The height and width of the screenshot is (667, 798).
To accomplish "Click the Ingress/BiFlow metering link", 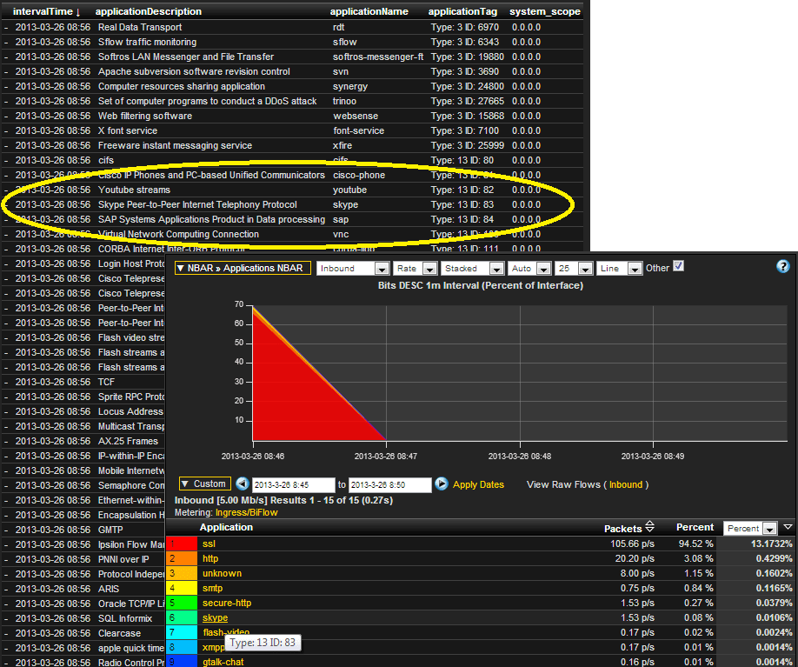I will [246, 513].
